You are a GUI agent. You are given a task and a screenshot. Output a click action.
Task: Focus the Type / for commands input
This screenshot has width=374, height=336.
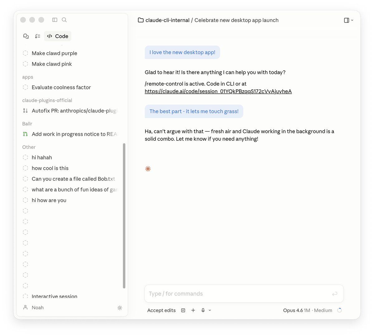pyautogui.click(x=244, y=294)
